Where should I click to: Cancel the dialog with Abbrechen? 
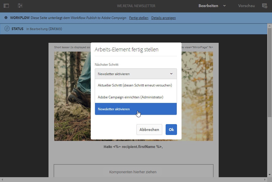149,130
